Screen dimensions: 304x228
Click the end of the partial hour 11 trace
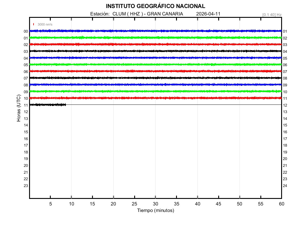[65, 104]
